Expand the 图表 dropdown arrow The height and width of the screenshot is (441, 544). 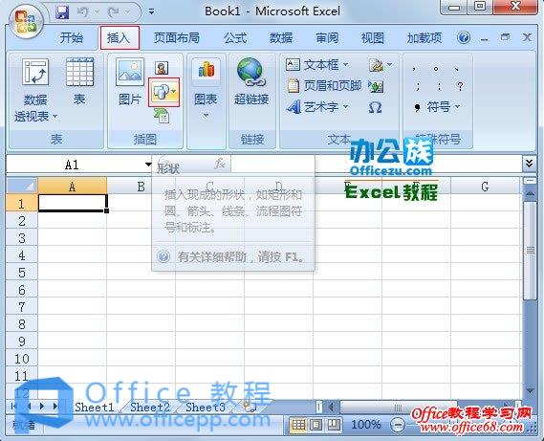(x=207, y=116)
